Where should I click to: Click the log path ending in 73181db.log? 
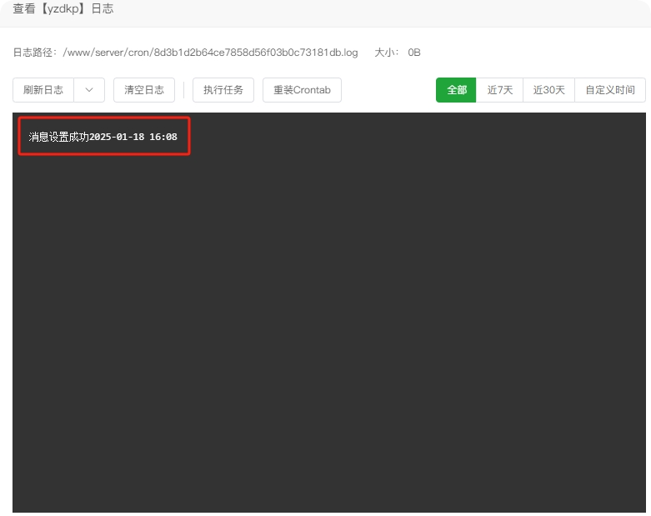pos(210,53)
